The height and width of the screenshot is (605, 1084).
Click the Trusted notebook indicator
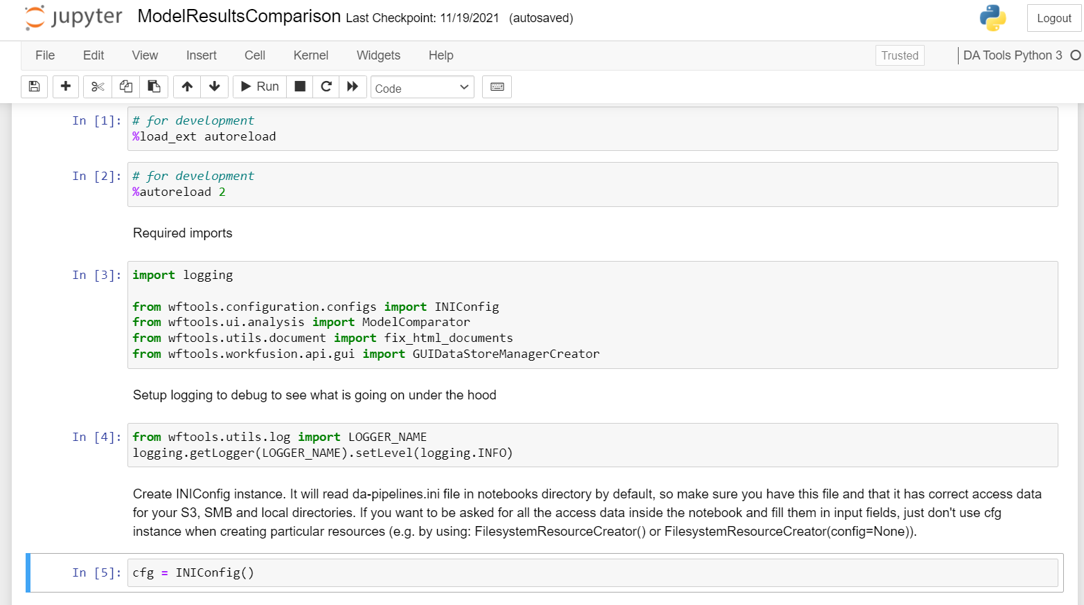point(900,55)
